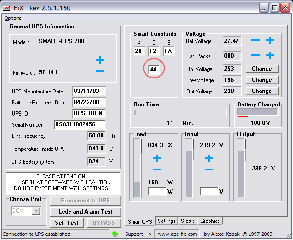Click the empty watts field in Load
The height and width of the screenshot is (240, 293).
157,191
